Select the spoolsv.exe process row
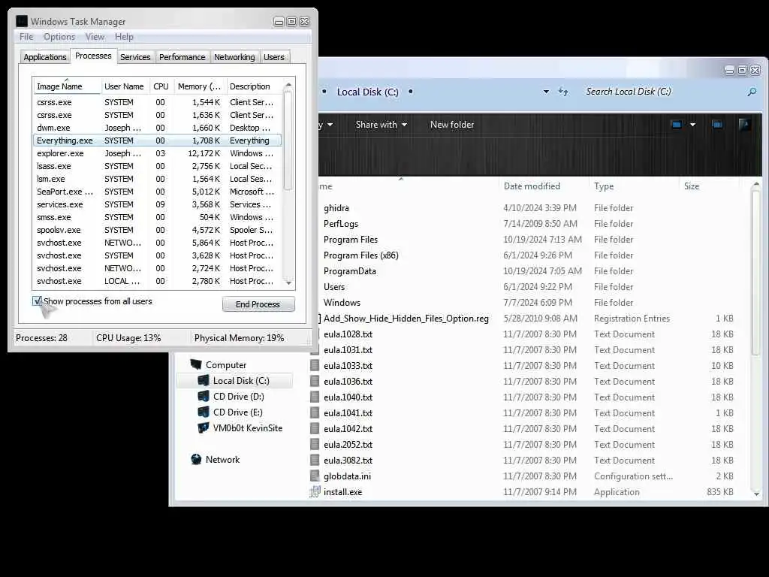Viewport: 769px width, 577px height. point(157,230)
